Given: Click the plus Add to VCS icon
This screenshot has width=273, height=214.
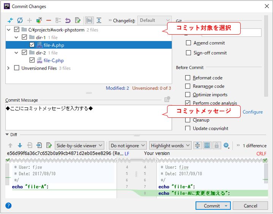Looking at the screenshot, I should click(29, 21).
